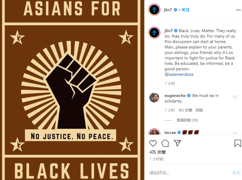
Task: Open jlin7 avatar beside caption
Action: (154, 33)
